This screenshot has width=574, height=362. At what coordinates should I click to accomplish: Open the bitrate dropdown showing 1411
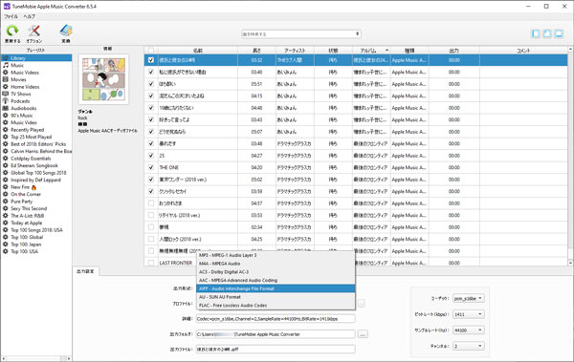coord(469,314)
